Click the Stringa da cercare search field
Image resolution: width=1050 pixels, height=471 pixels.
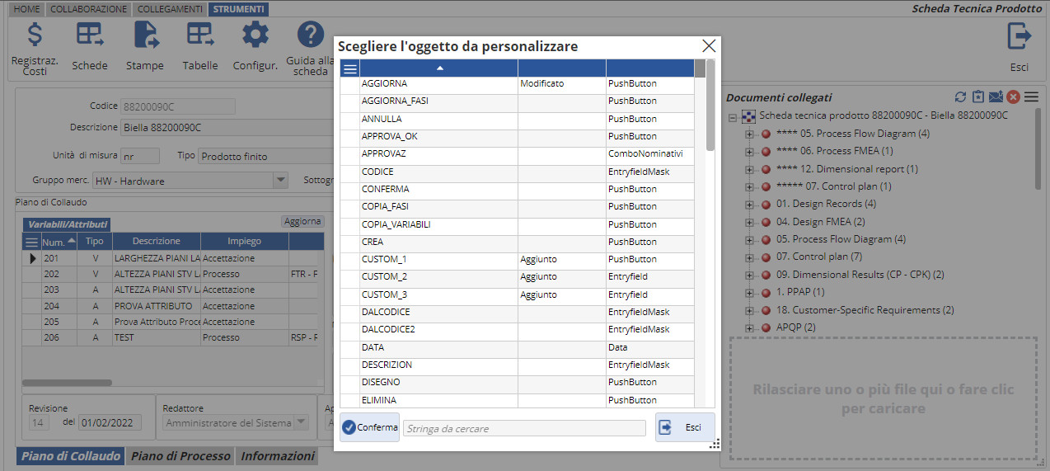(524, 428)
